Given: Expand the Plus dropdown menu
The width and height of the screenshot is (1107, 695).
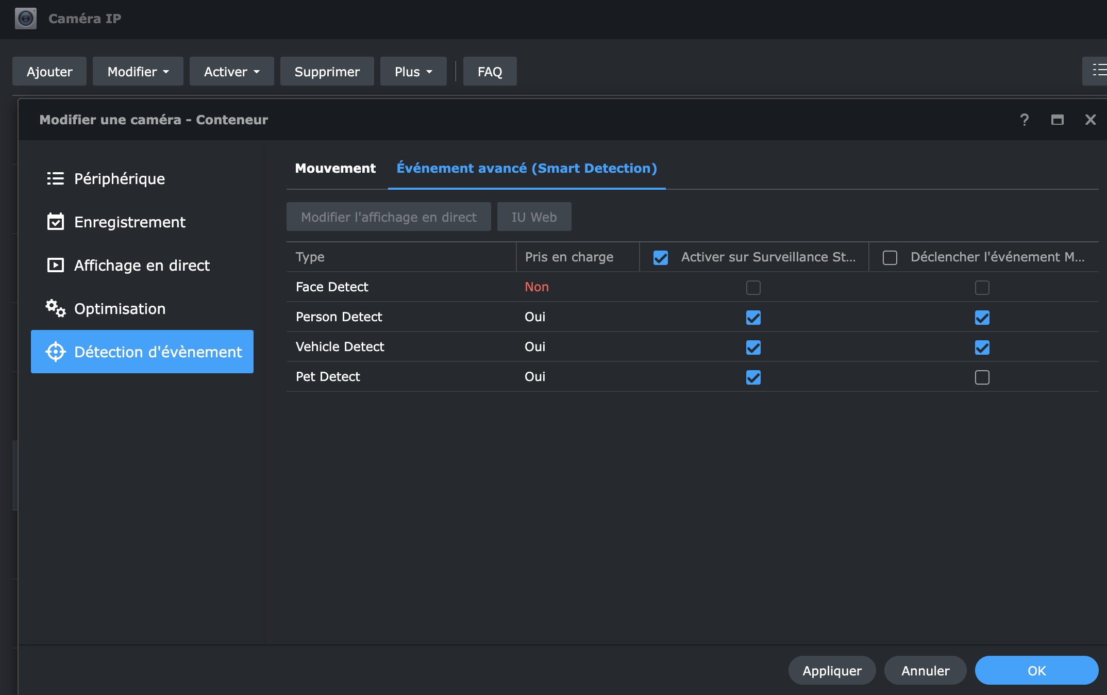Looking at the screenshot, I should click(x=413, y=72).
